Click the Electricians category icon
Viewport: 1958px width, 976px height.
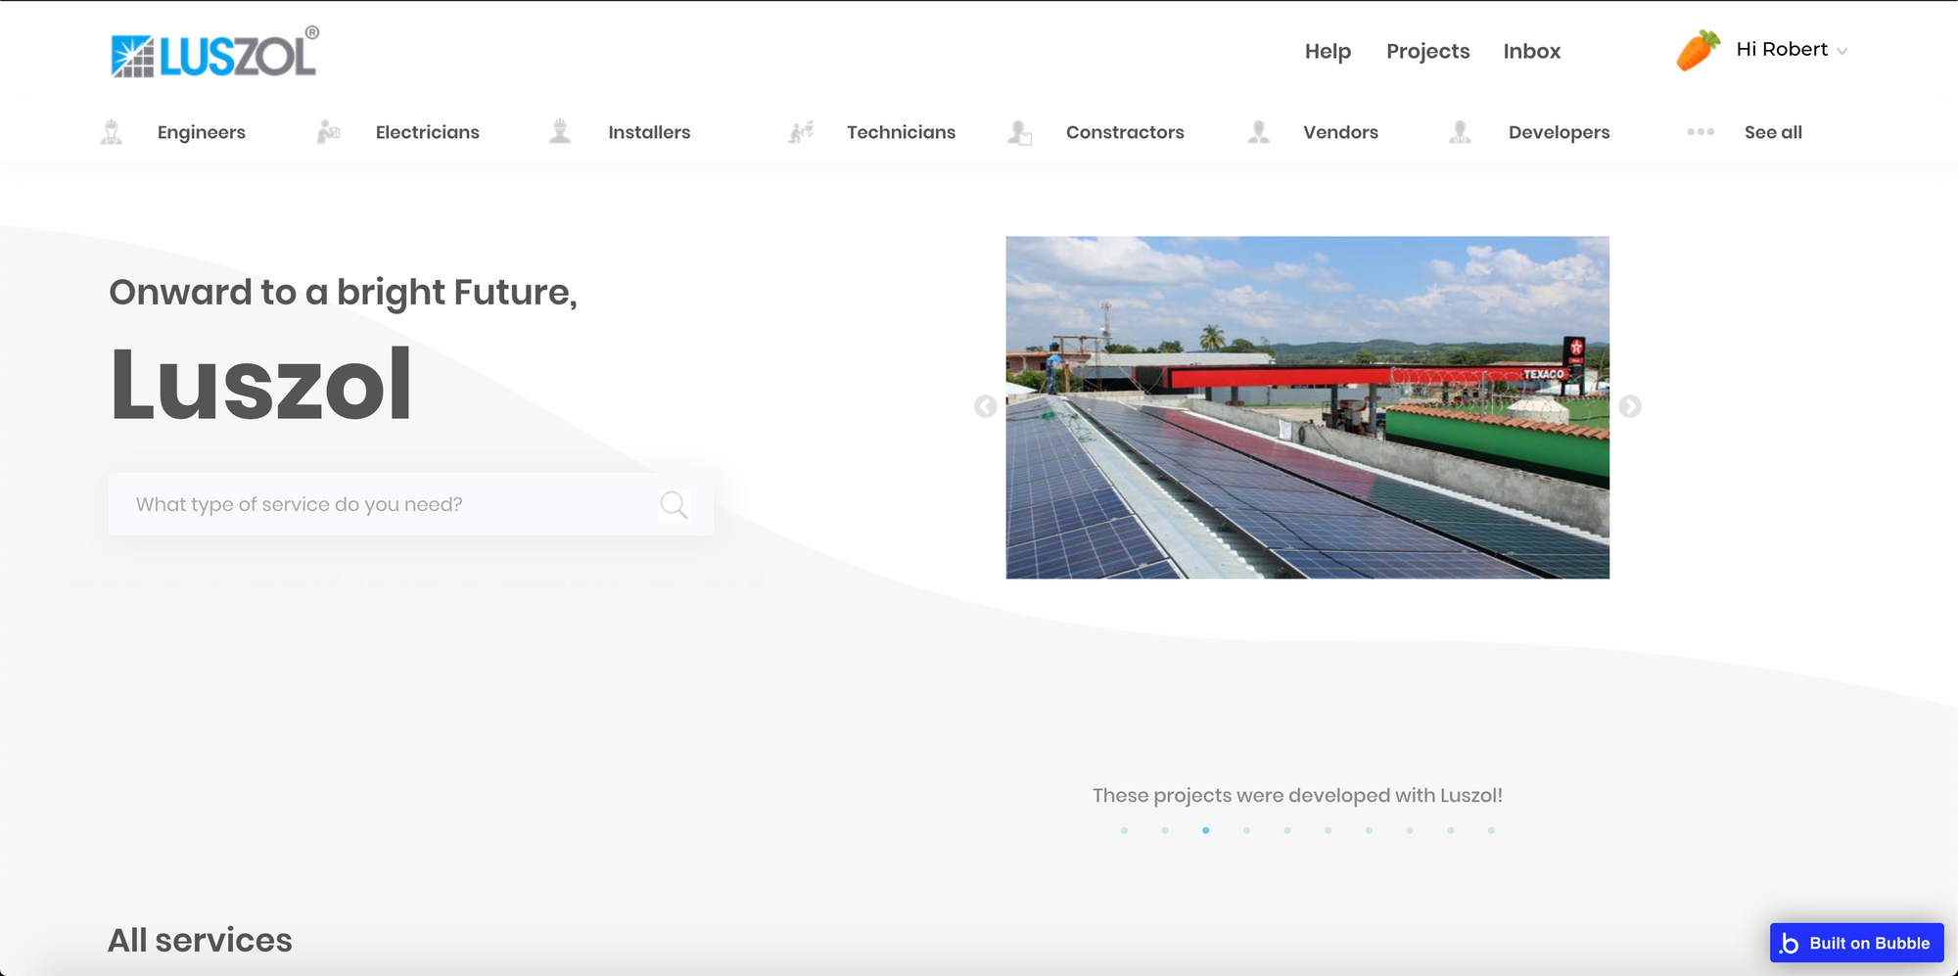(329, 132)
